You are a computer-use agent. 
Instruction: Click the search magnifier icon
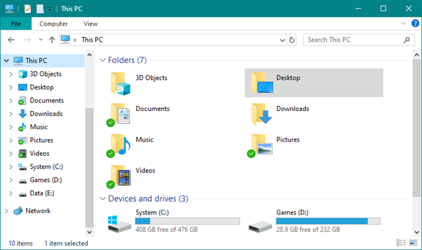pos(406,40)
